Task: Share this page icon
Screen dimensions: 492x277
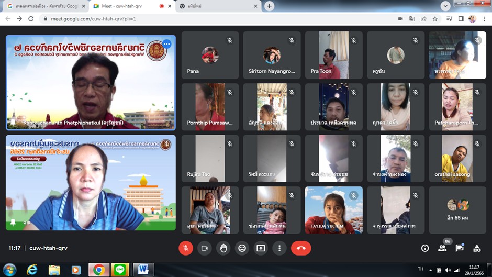Action: point(423,19)
